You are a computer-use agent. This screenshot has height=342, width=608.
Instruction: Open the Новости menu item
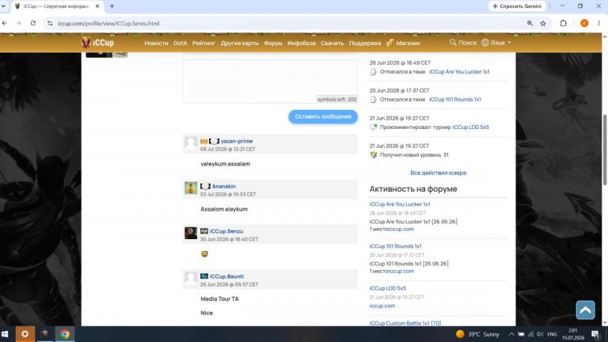click(156, 43)
